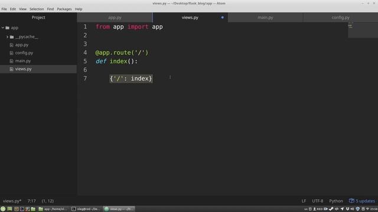Click the unsaved-changes dot on views.py tab

click(x=222, y=17)
